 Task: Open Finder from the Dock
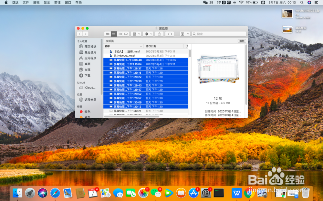click(x=17, y=193)
